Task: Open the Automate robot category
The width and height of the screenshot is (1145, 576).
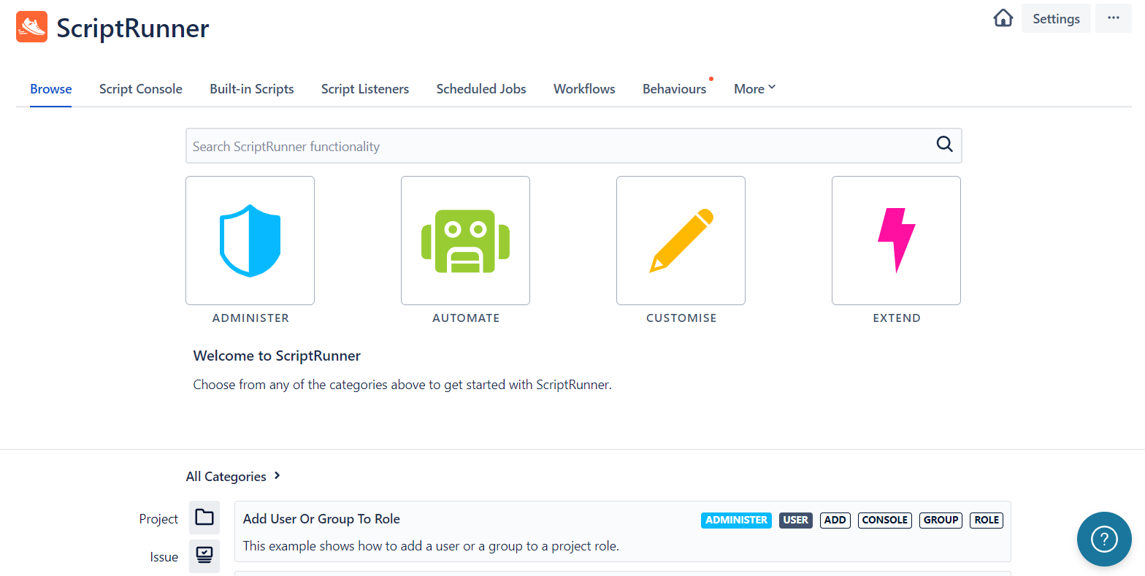Action: [465, 240]
